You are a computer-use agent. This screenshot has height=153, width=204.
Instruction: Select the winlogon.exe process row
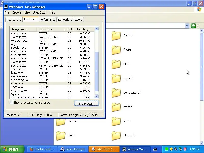pyautogui.click(x=50, y=80)
